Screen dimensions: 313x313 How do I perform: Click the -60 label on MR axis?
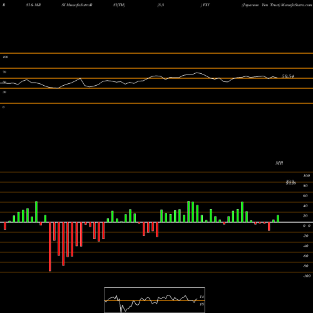[x=305, y=256]
